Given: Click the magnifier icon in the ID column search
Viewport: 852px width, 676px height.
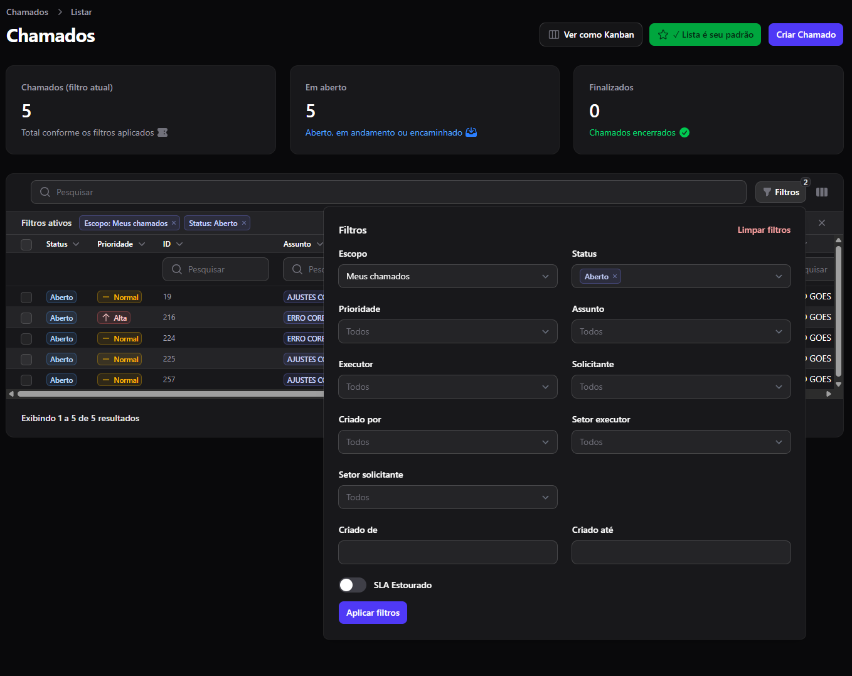Looking at the screenshot, I should click(177, 269).
